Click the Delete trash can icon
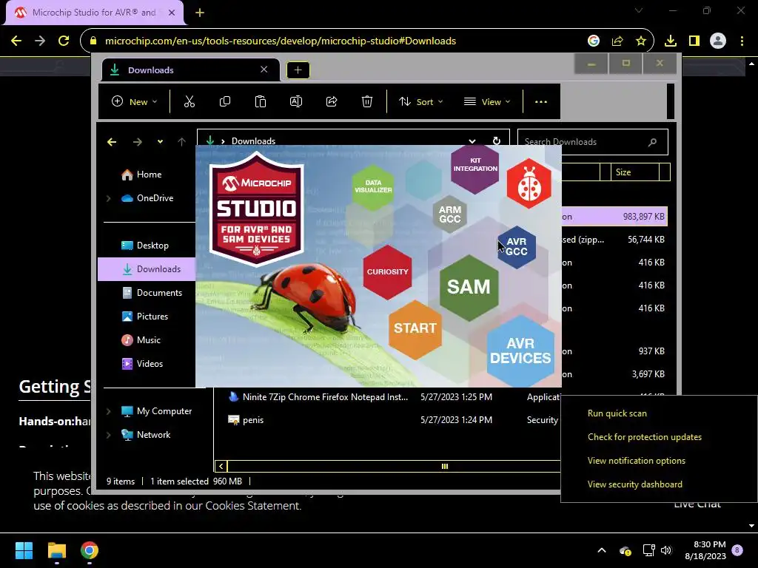 point(367,101)
